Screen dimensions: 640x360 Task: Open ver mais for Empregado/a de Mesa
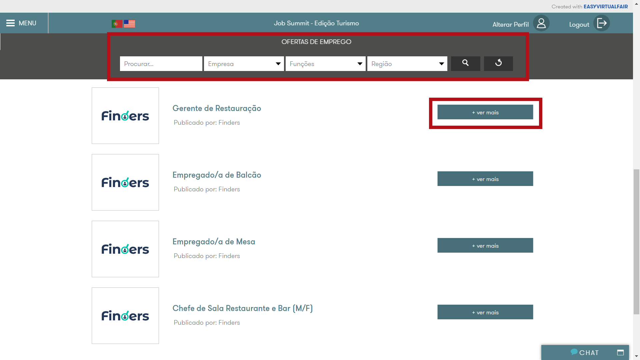pyautogui.click(x=485, y=246)
